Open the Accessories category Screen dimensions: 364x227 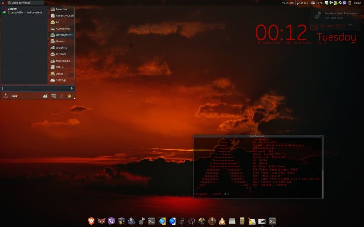(62, 29)
